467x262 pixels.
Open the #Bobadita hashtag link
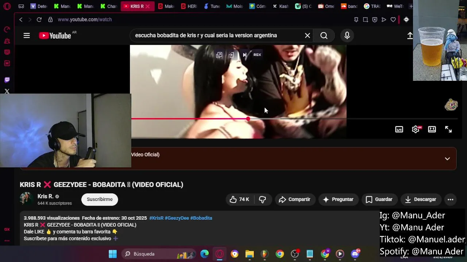pos(201,218)
